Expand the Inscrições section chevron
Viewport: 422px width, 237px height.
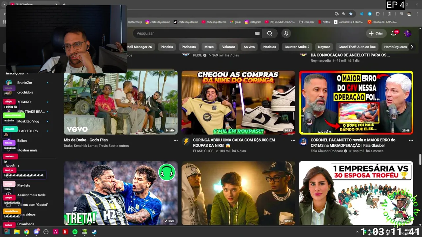pos(28,73)
